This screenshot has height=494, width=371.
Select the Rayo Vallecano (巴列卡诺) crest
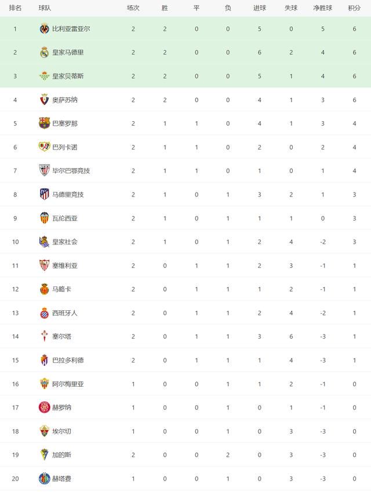tap(45, 147)
